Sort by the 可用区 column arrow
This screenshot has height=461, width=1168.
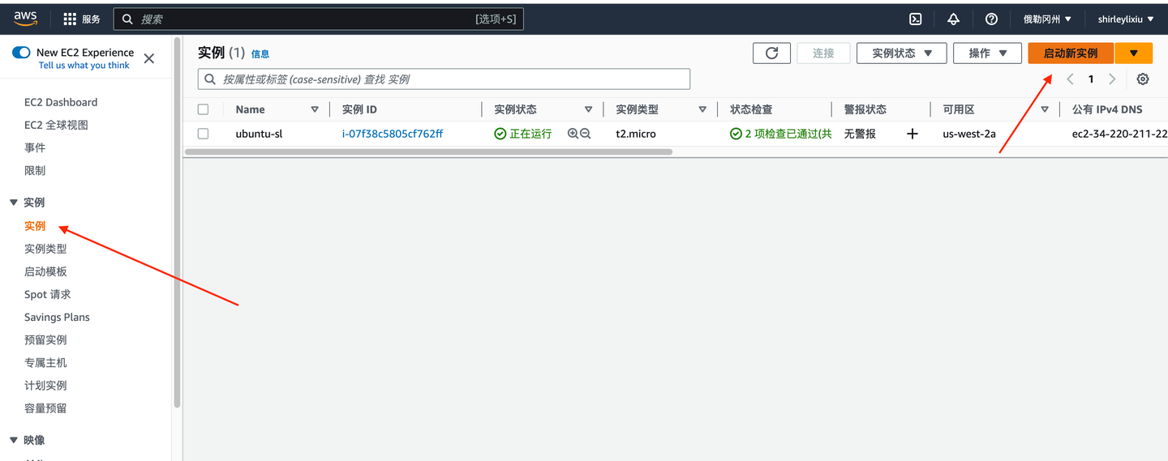1045,109
